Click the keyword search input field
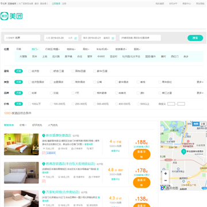The width and height of the screenshot is (207, 207). (140, 38)
